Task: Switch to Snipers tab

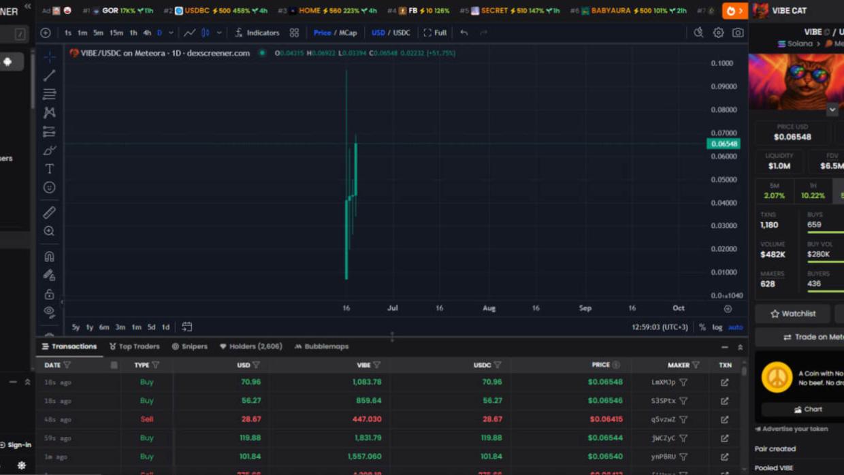Action: tap(189, 346)
